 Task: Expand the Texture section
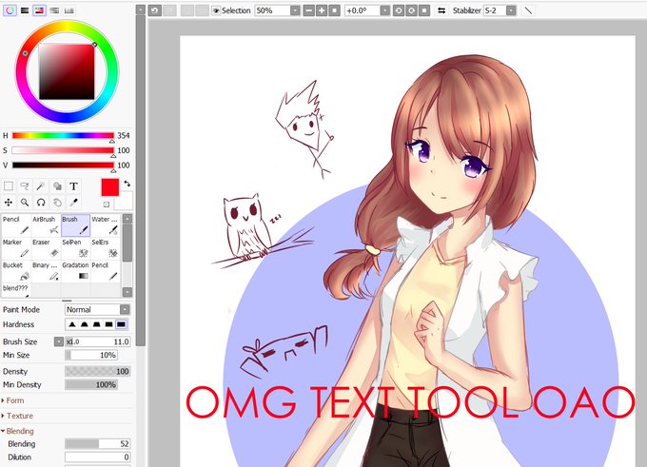pos(17,416)
